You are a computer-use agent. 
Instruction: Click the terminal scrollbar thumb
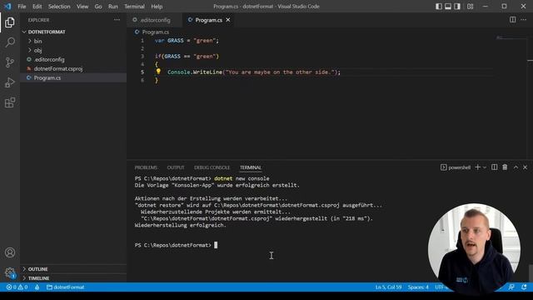tap(531, 272)
